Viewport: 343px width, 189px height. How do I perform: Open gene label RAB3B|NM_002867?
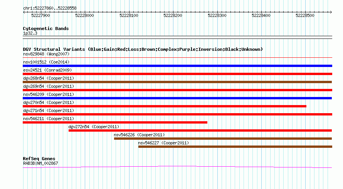click(x=40, y=164)
